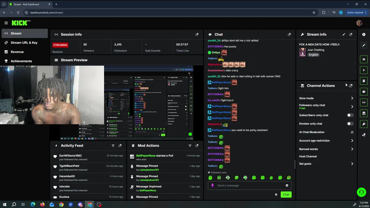
Task: Insert the heart-eyes emote at the end of the row
Action: point(289,178)
